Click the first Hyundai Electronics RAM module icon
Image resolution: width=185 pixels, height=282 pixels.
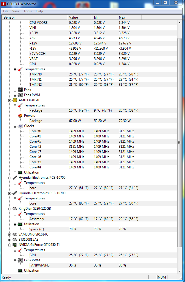tap(15, 178)
